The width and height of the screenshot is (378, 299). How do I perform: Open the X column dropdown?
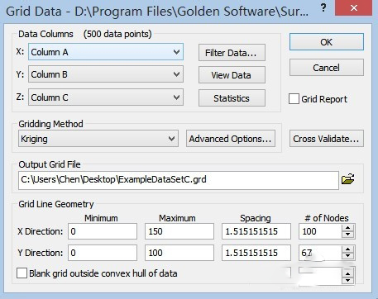click(x=106, y=52)
